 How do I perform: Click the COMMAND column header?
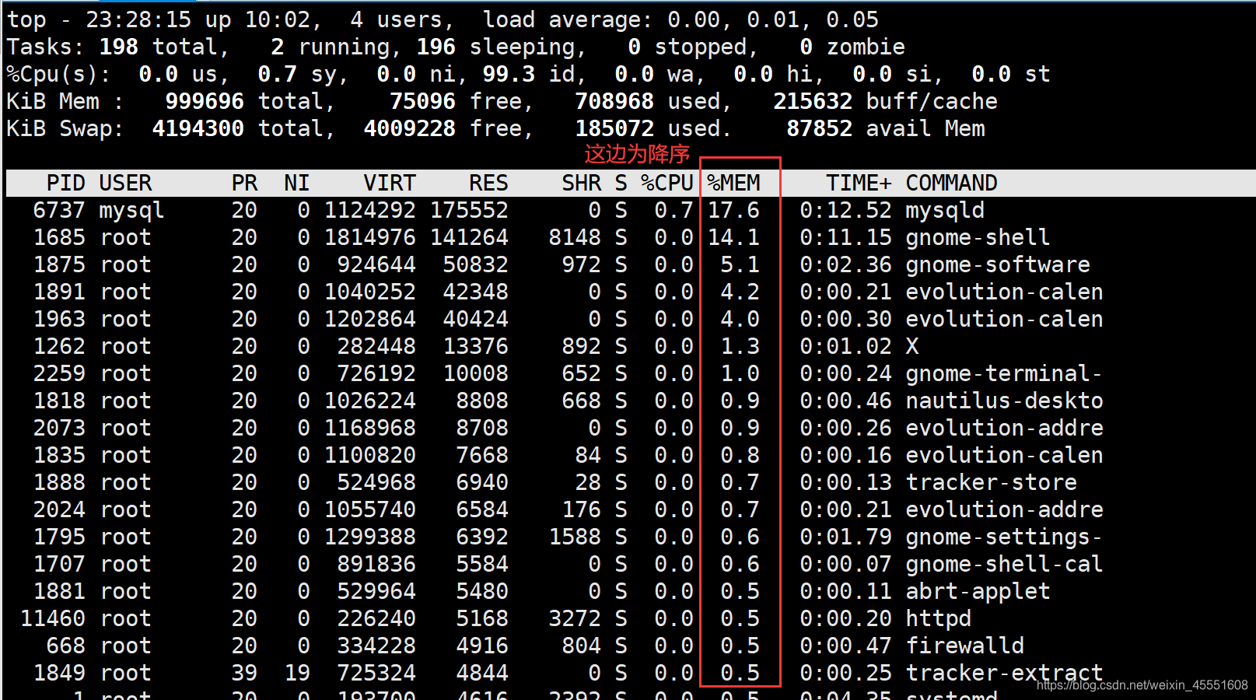click(x=951, y=183)
